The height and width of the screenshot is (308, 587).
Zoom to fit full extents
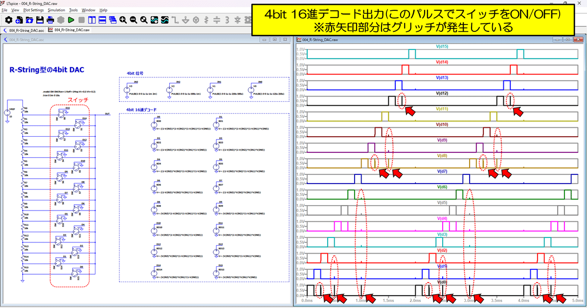point(143,20)
